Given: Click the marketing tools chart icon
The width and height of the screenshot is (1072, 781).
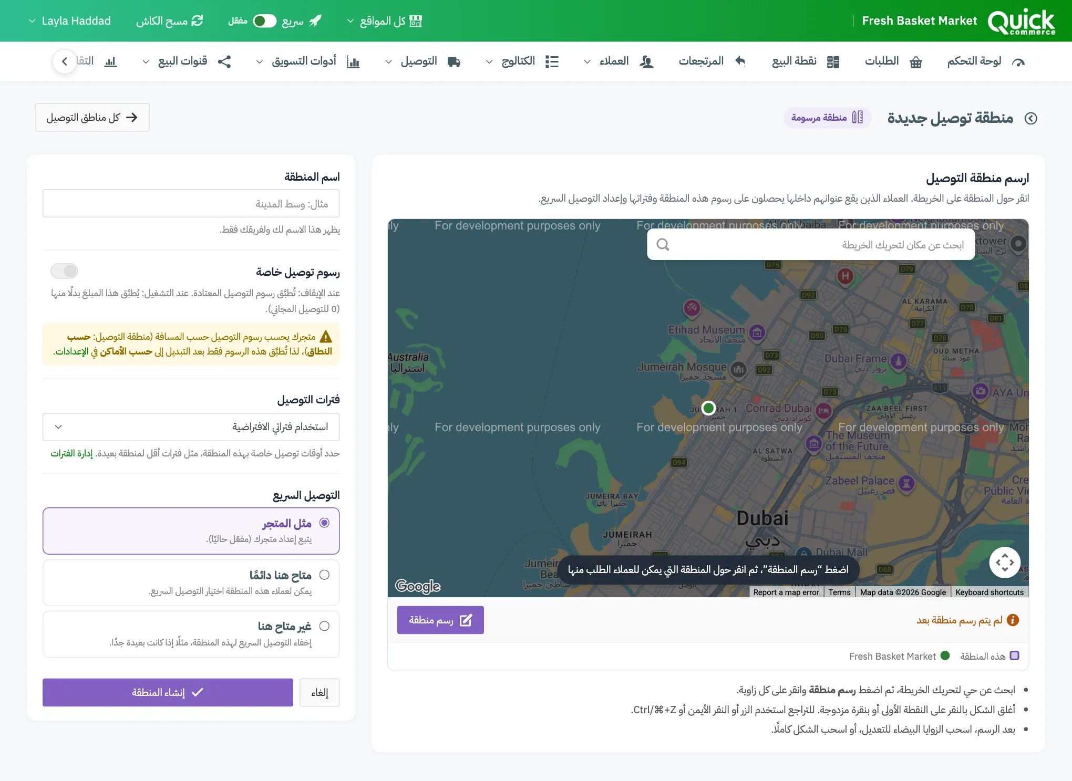Looking at the screenshot, I should 353,62.
